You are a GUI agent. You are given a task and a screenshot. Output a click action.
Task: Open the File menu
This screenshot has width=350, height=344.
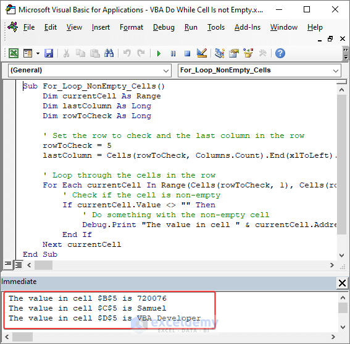pos(29,27)
